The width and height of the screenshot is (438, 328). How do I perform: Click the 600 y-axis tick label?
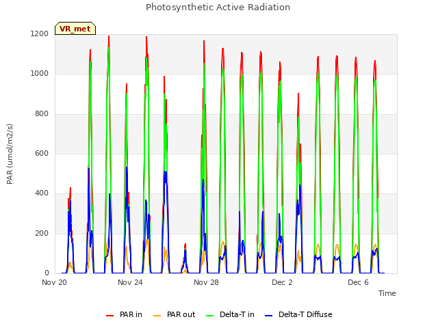pos(42,153)
